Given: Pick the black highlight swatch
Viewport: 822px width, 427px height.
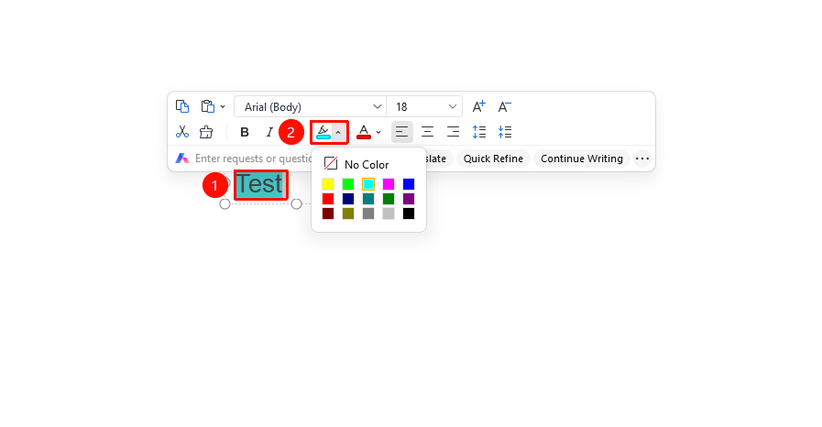Looking at the screenshot, I should (409, 213).
